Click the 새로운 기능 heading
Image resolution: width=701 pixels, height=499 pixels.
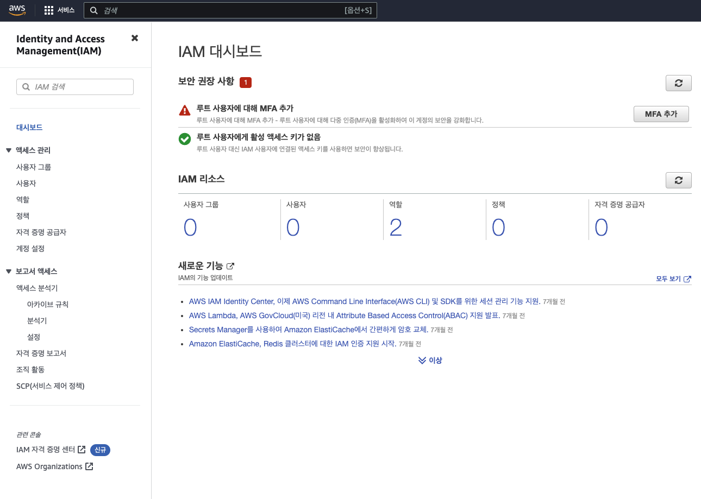click(201, 266)
